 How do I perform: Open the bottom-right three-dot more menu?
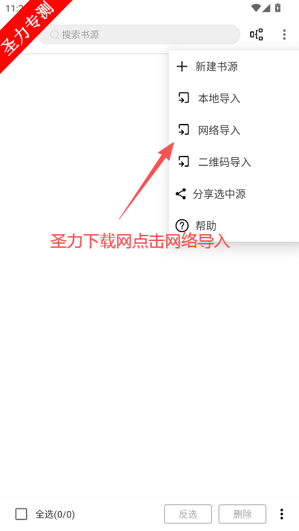point(281,514)
